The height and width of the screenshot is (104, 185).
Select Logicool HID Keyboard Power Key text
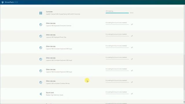tap(56, 37)
